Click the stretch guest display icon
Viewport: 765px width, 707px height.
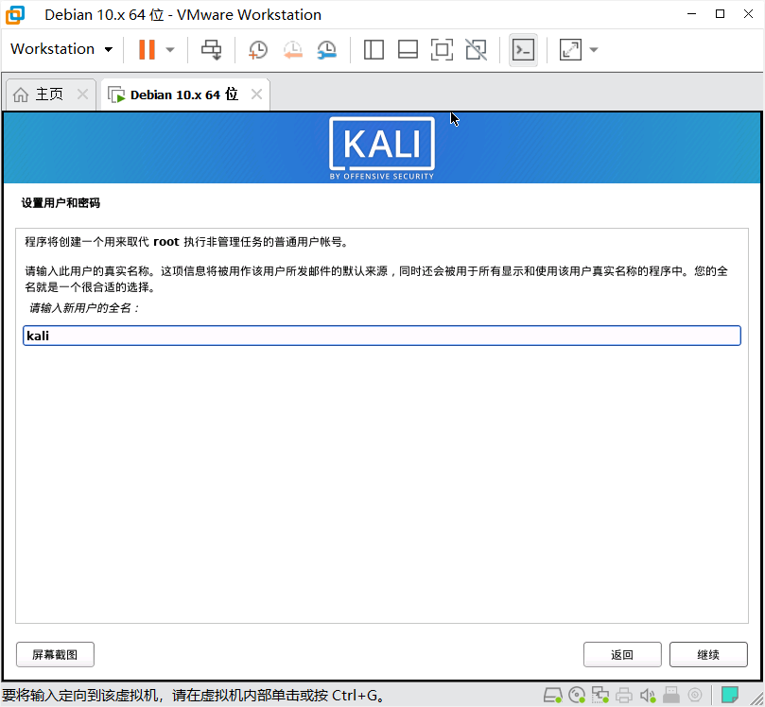coord(570,49)
